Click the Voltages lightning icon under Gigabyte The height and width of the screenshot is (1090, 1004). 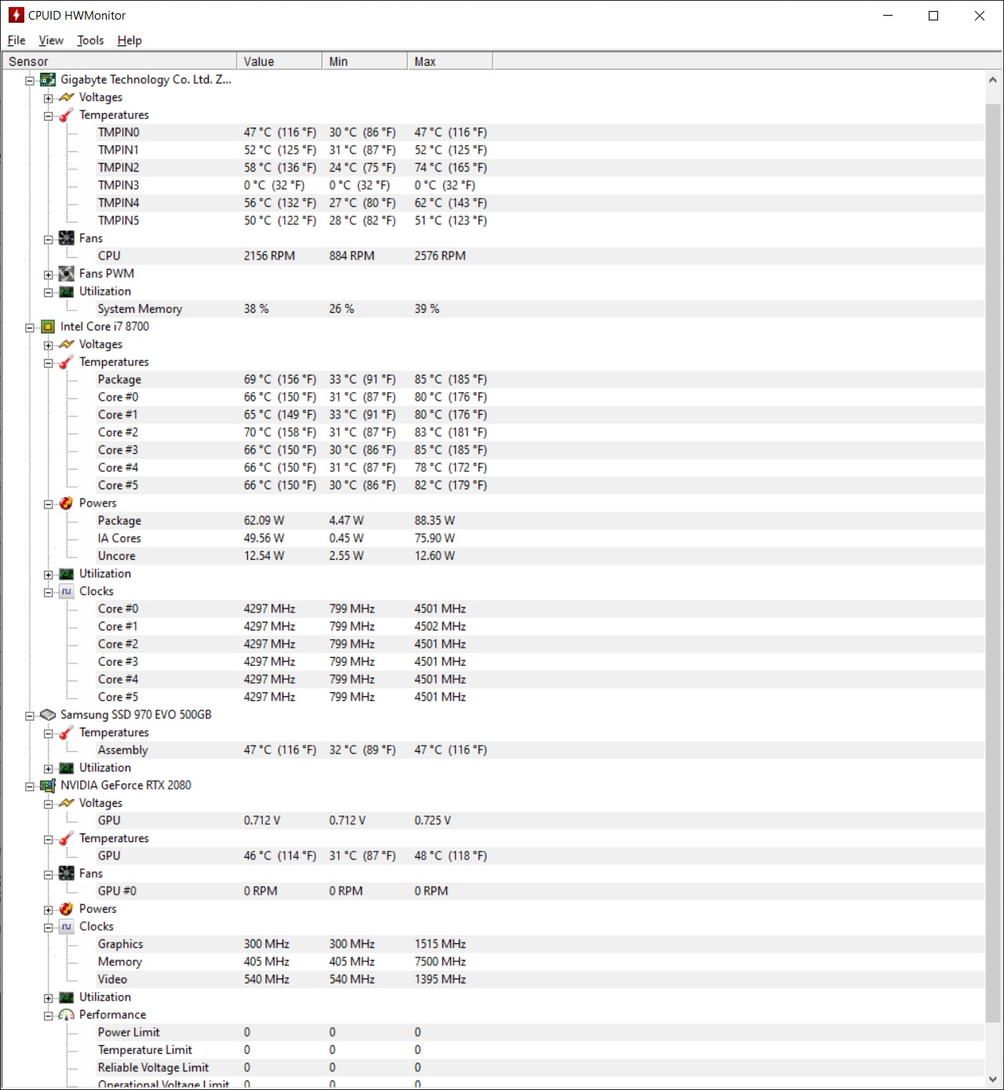coord(67,97)
